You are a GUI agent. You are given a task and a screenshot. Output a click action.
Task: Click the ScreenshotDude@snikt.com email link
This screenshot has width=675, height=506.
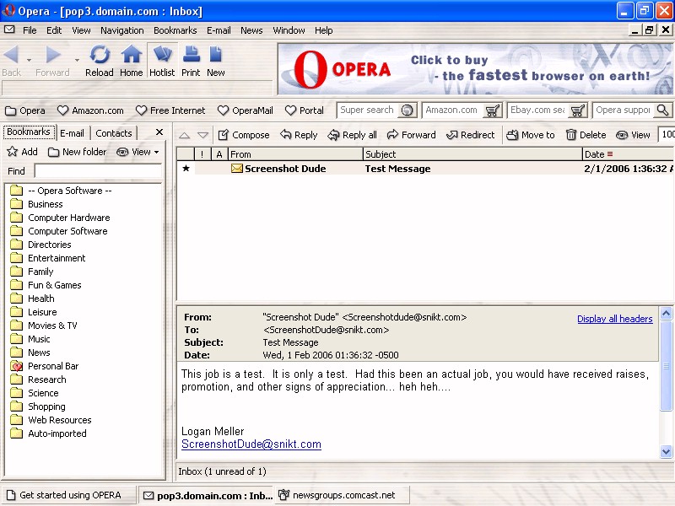(251, 444)
